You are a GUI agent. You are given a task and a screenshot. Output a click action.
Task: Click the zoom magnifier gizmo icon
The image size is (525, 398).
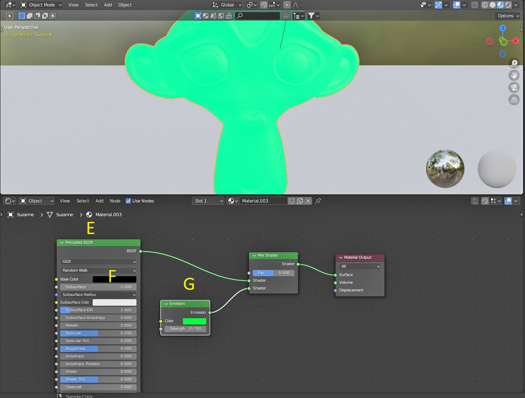coord(514,63)
